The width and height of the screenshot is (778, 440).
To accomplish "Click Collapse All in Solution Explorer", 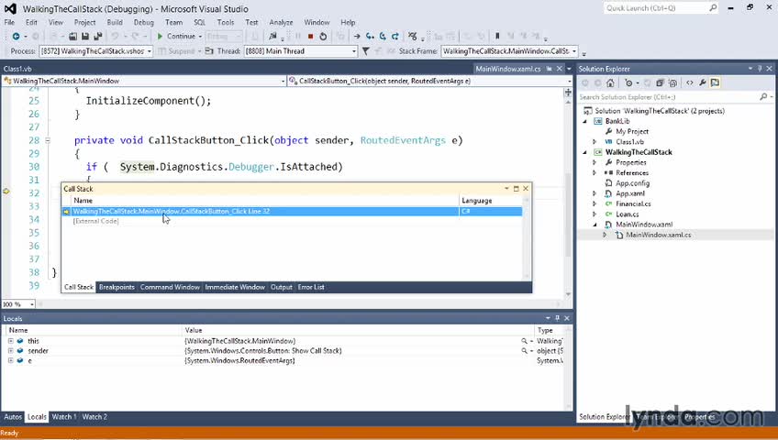I will 660,82.
